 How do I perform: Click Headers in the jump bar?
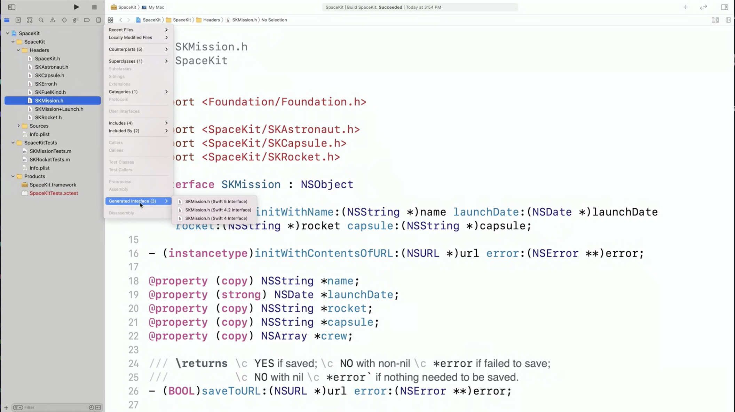coord(208,20)
